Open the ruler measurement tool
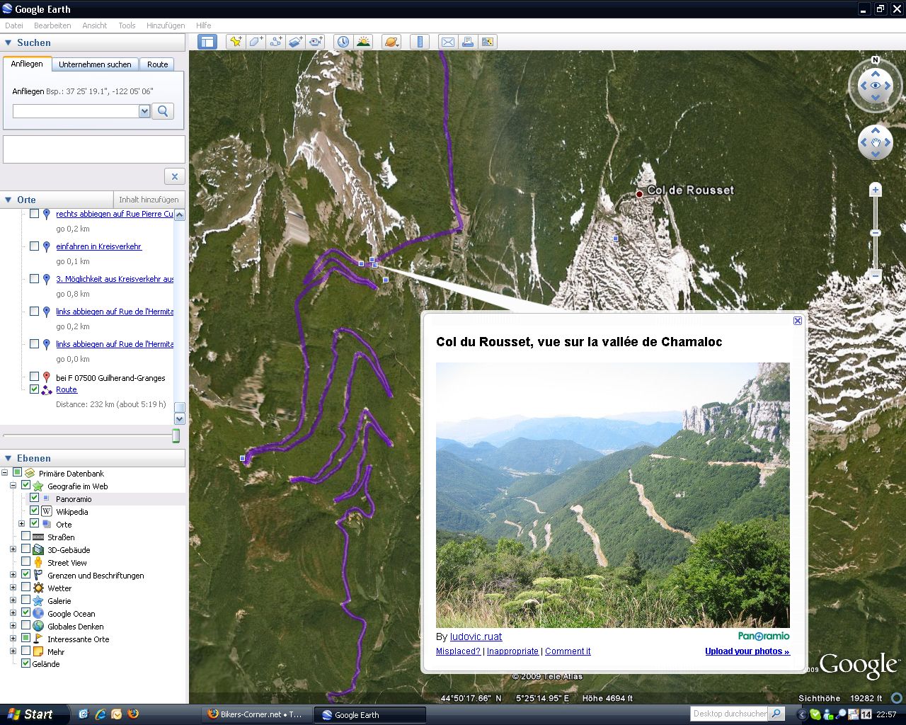Screen dimensions: 906x725 click(x=420, y=42)
